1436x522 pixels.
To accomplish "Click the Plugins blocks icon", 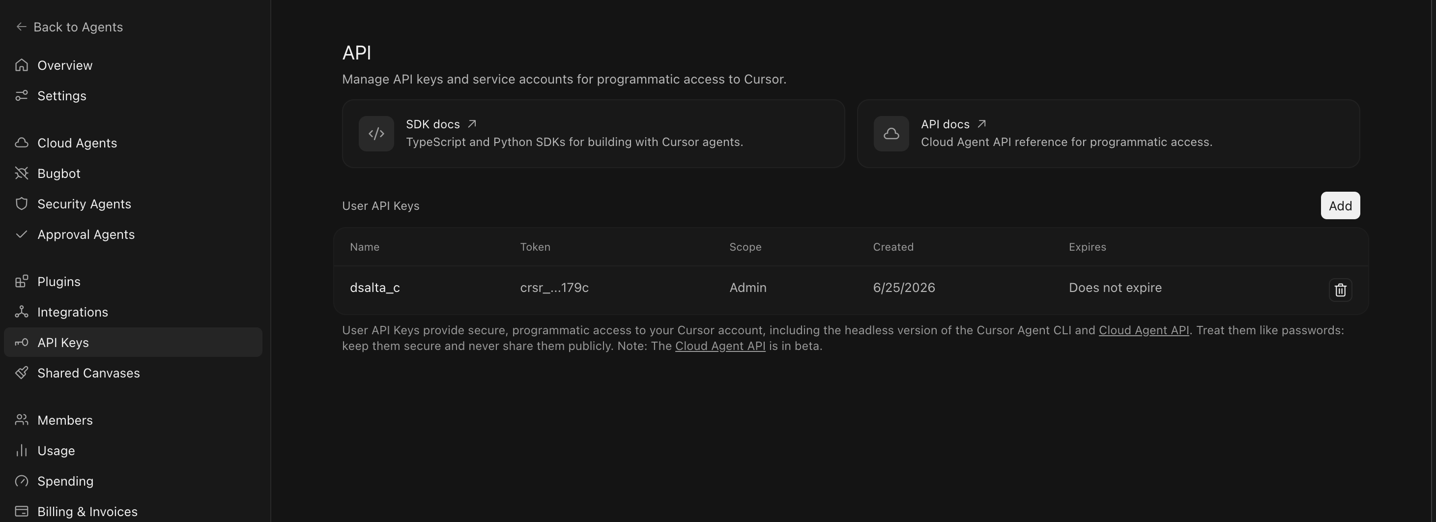I will [21, 282].
